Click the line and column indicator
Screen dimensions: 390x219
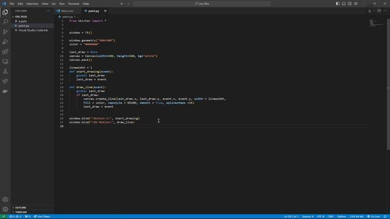(x=291, y=217)
